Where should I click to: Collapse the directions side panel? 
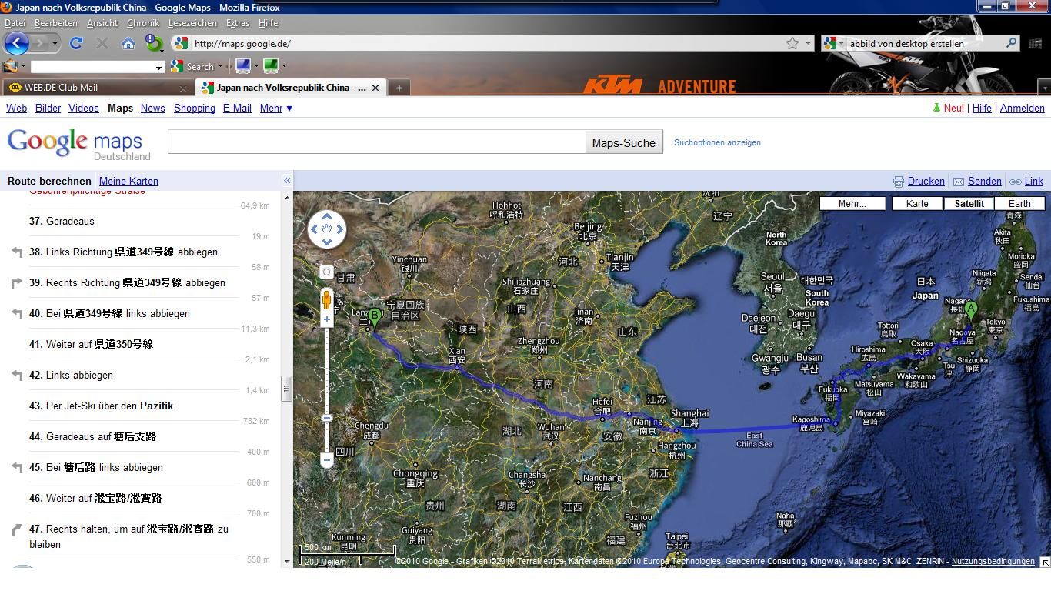[x=287, y=181]
